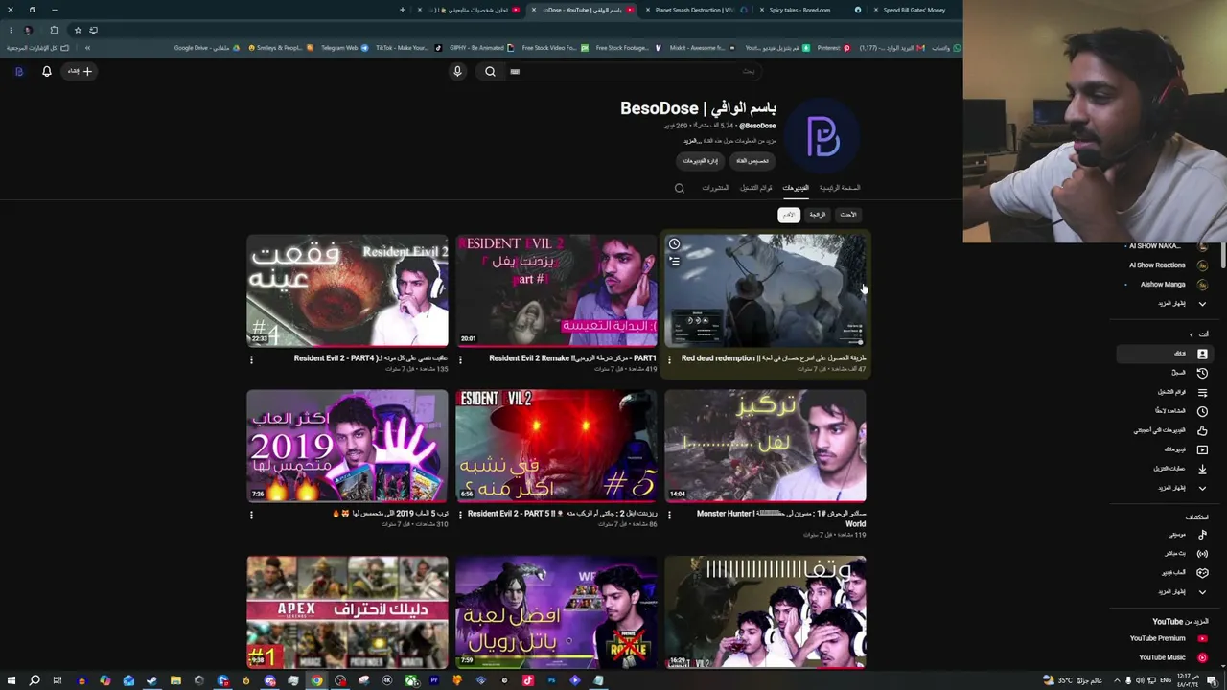Open Your channel in the sidebar
This screenshot has width=1227, height=690.
(1166, 354)
